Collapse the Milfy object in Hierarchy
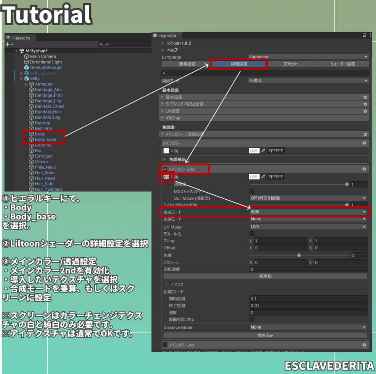This screenshot has width=376, height=374. click(x=21, y=79)
